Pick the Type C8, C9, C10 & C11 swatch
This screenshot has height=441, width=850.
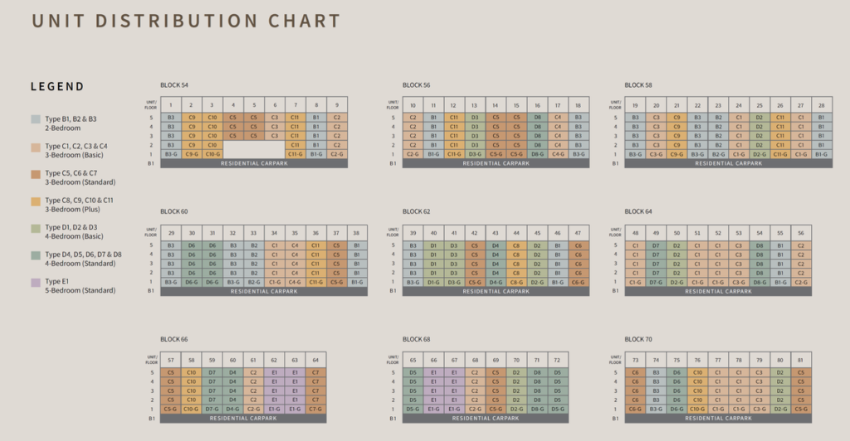34,201
